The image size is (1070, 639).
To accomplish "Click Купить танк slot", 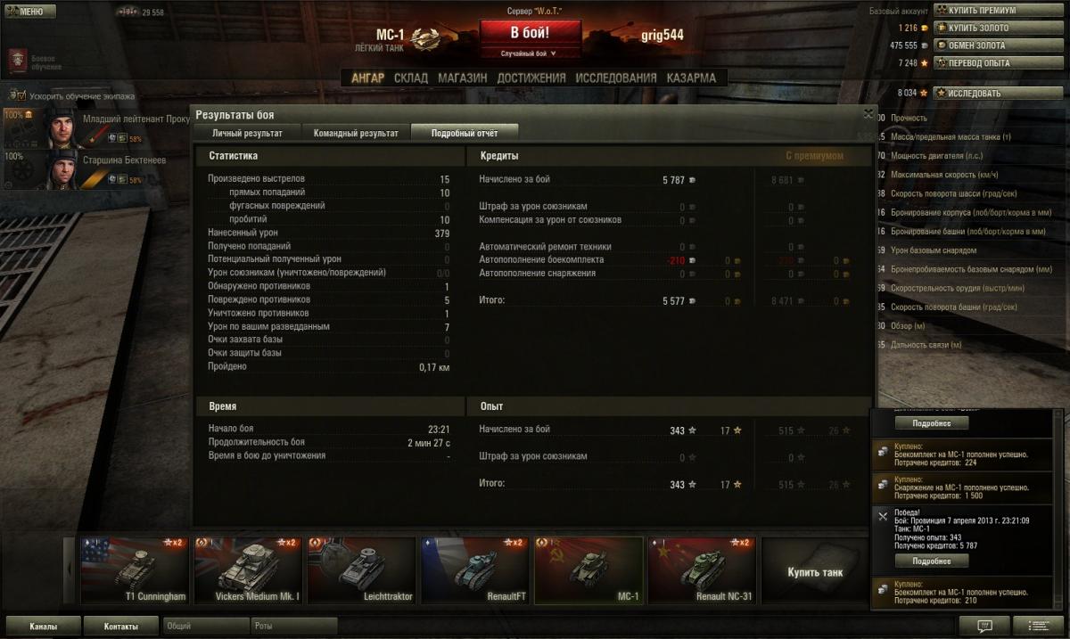I will pos(815,571).
